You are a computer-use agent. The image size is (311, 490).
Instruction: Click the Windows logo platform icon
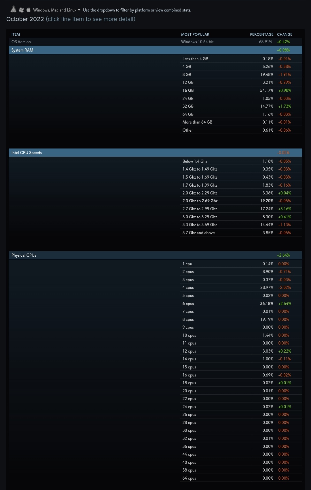click(x=21, y=10)
